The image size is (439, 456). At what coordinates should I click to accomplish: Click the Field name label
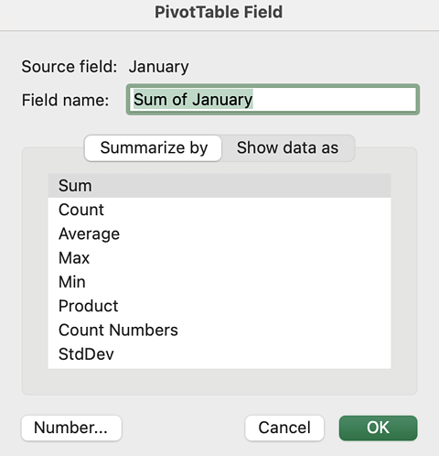click(65, 100)
